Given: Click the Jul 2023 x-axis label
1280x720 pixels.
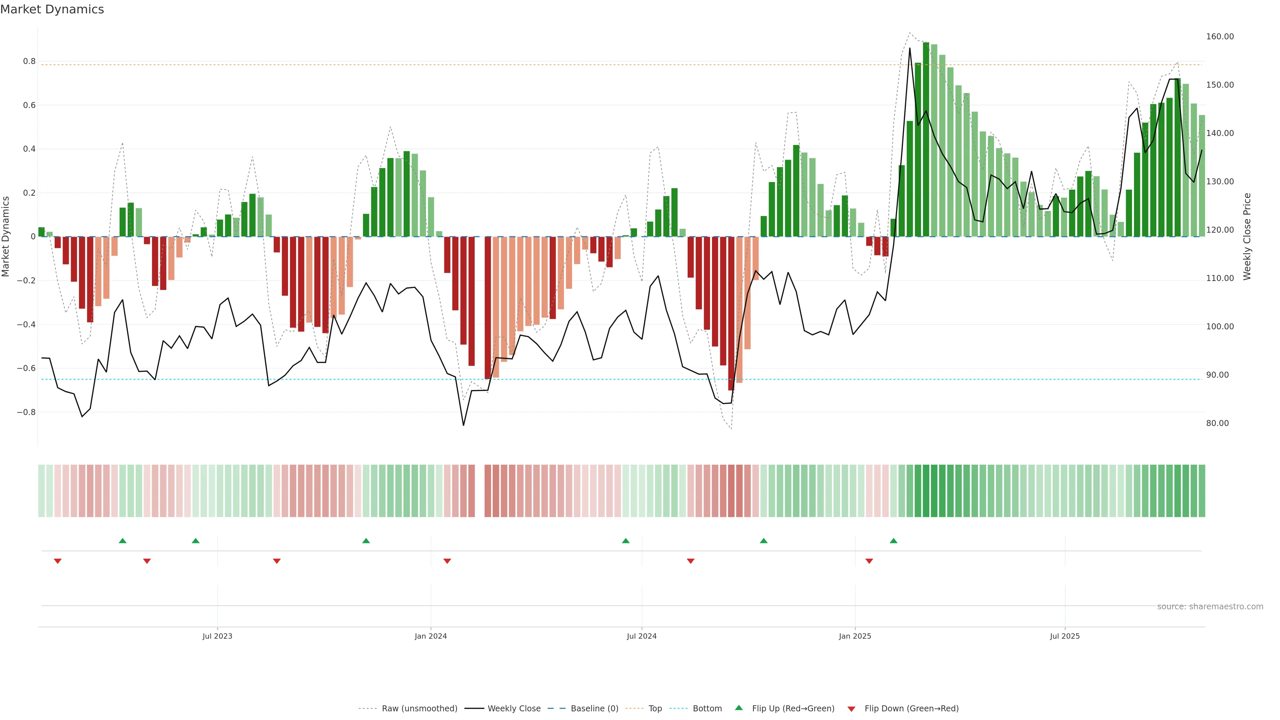Looking at the screenshot, I should 217,636.
